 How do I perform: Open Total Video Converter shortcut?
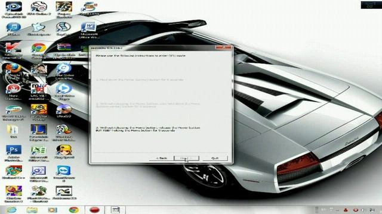64,71
